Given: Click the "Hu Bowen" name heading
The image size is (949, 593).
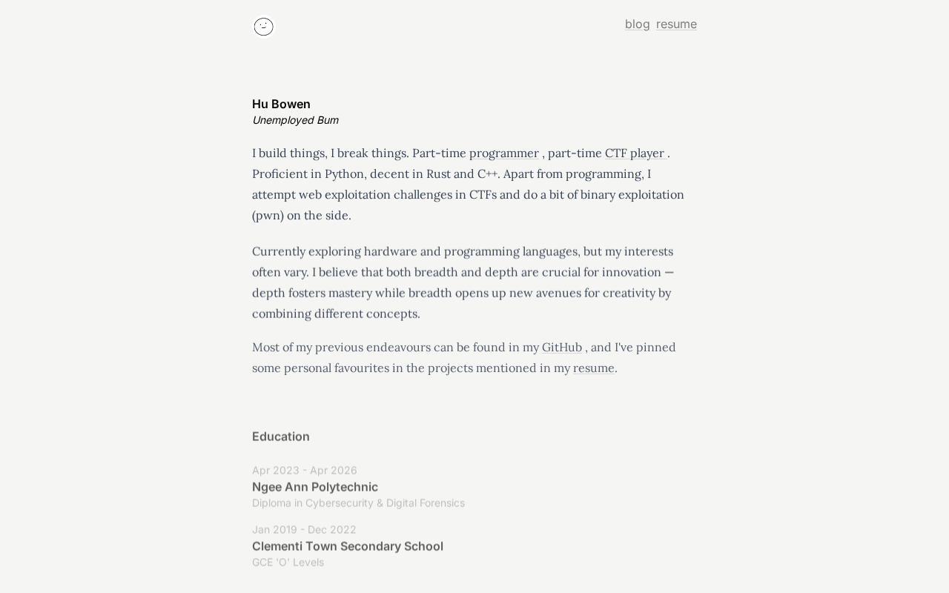Looking at the screenshot, I should point(281,104).
